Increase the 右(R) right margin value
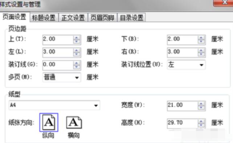This screenshot has height=143, width=233. click(x=201, y=50)
